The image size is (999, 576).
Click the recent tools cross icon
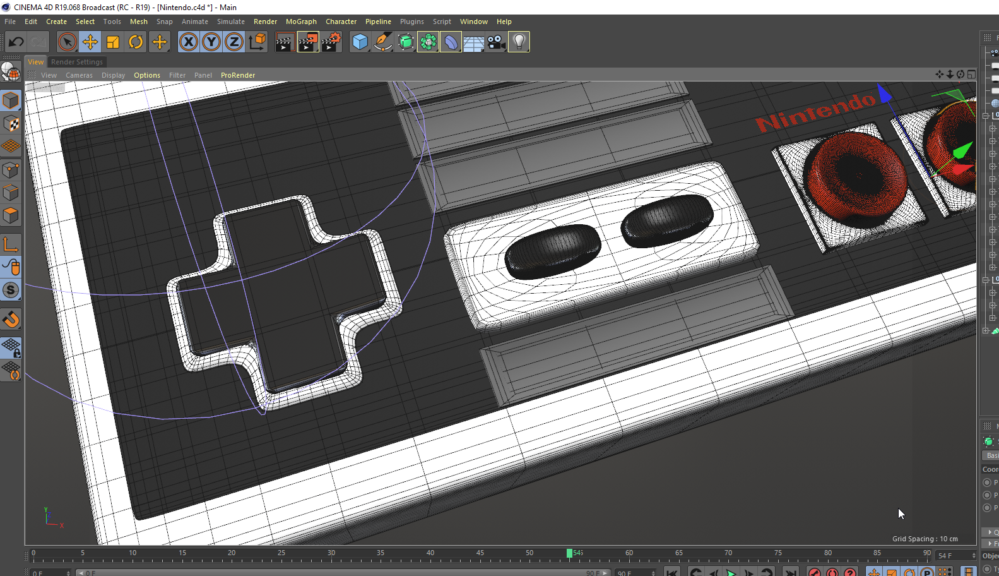point(159,42)
